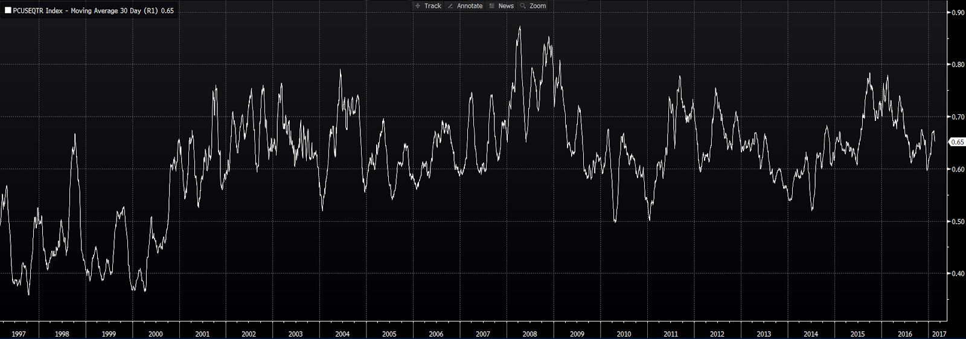Viewport: 966px width, 339px height.
Task: Click the 0.60 y-axis label
Action: coord(958,169)
